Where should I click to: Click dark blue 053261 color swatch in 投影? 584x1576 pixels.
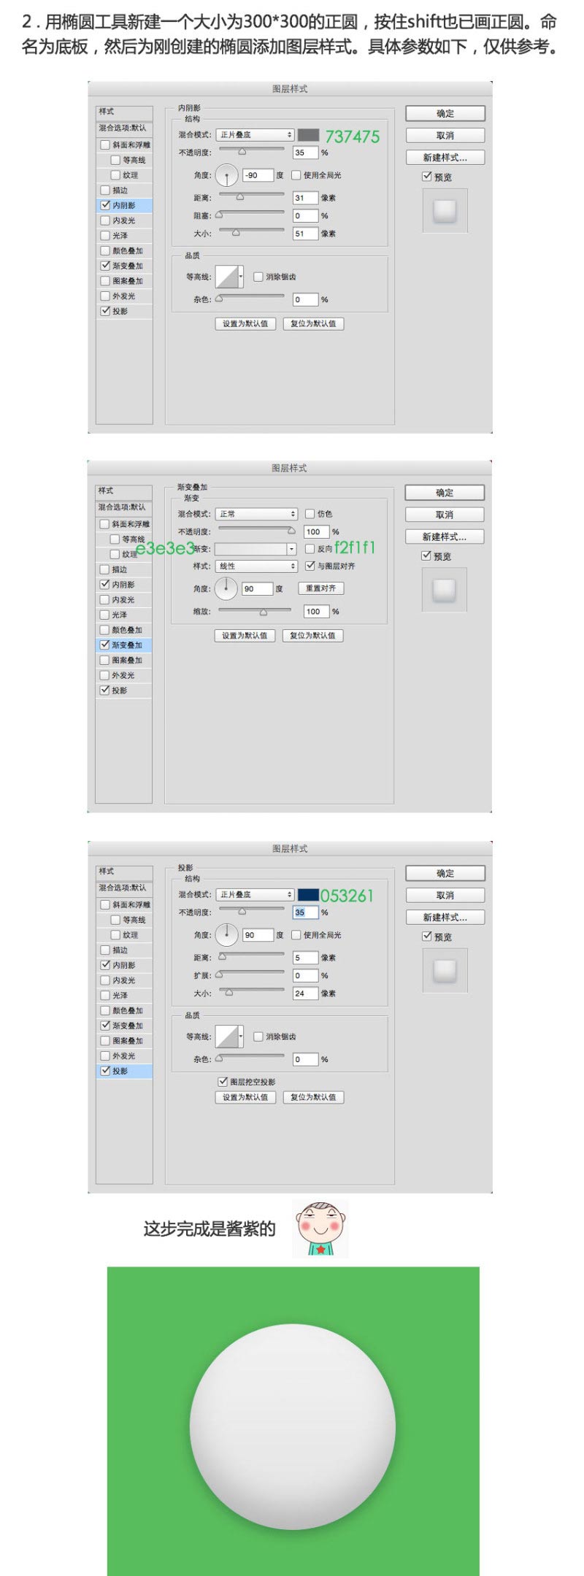tap(309, 895)
